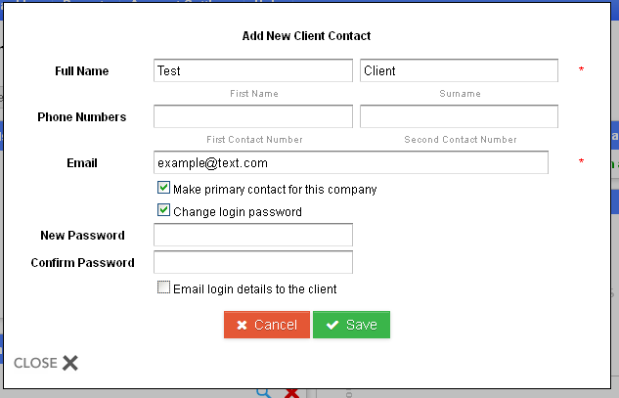Select the First Contact Number field
This screenshot has height=398, width=619.
pyautogui.click(x=252, y=116)
